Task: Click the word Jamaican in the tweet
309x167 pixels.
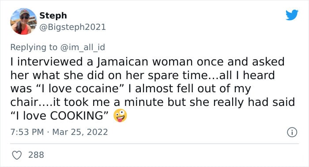Action: (122, 62)
